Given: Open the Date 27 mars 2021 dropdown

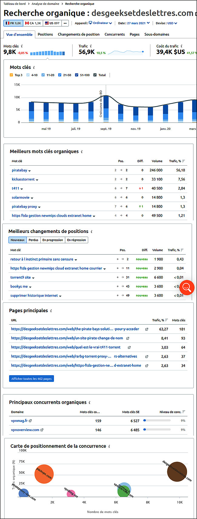Looking at the screenshot, I should [138, 23].
